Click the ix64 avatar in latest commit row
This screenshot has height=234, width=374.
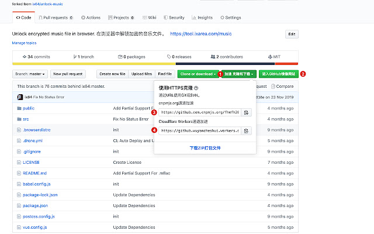[20, 97]
